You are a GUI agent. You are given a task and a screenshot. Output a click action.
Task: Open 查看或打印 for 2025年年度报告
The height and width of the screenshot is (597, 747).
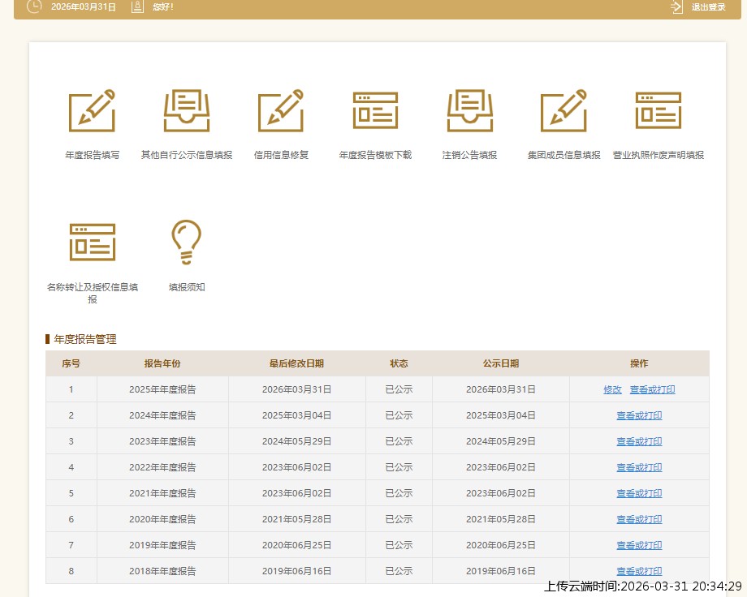tap(652, 389)
